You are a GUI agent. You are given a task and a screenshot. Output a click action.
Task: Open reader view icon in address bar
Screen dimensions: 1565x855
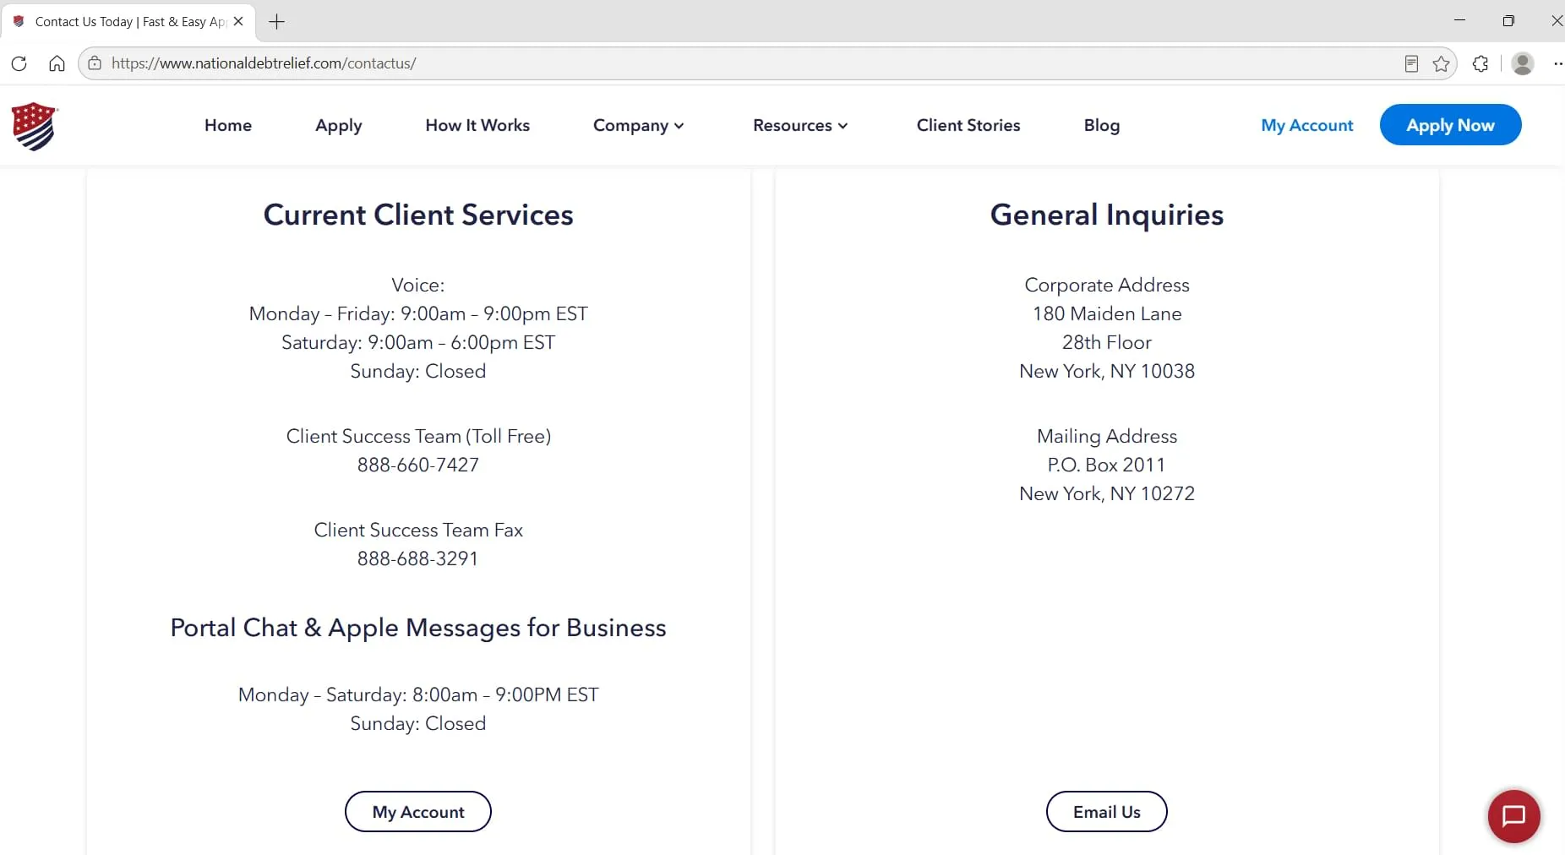click(x=1411, y=63)
